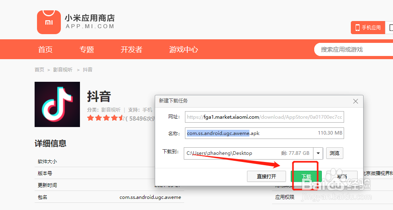Expand the download location dropdown arrow
The image size is (393, 210).
coord(318,153)
